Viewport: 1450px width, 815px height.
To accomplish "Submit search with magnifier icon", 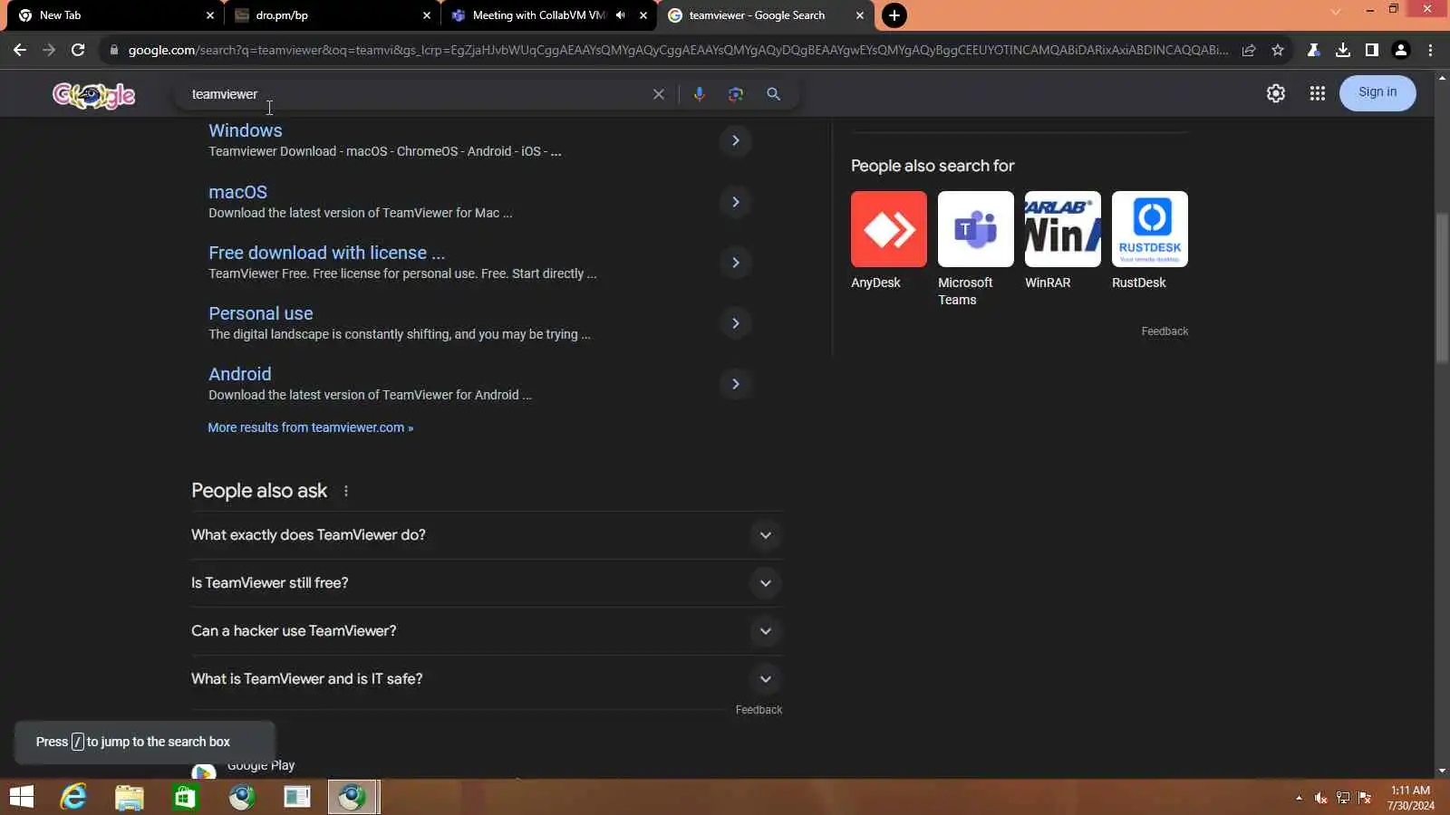I will (x=773, y=94).
